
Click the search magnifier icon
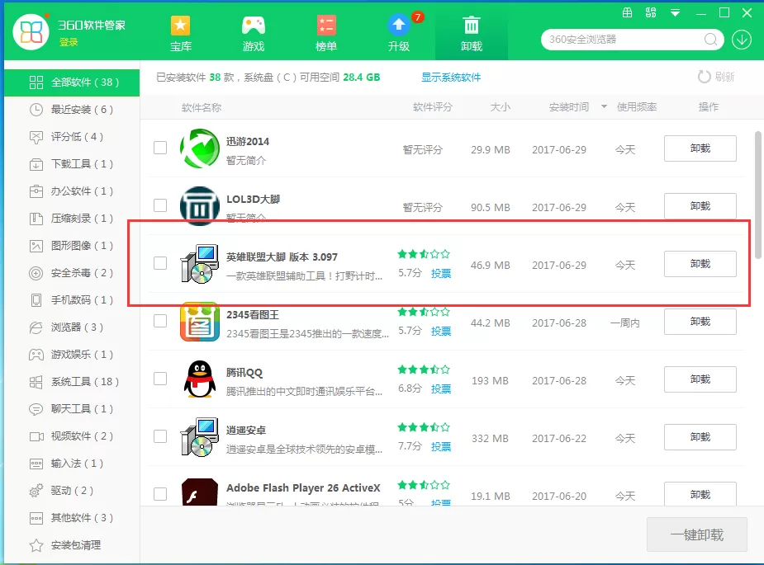(x=711, y=40)
